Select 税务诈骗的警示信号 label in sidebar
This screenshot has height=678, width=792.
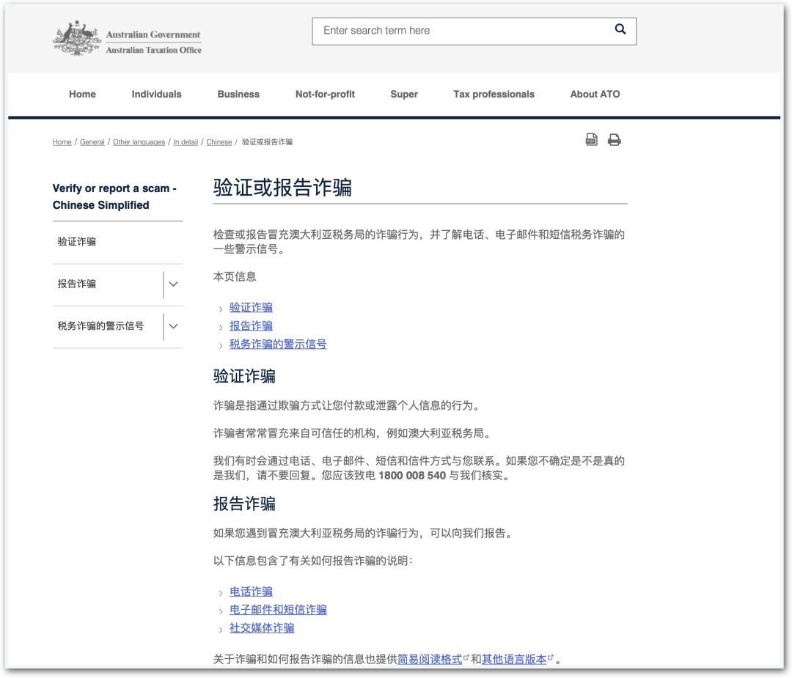(100, 326)
